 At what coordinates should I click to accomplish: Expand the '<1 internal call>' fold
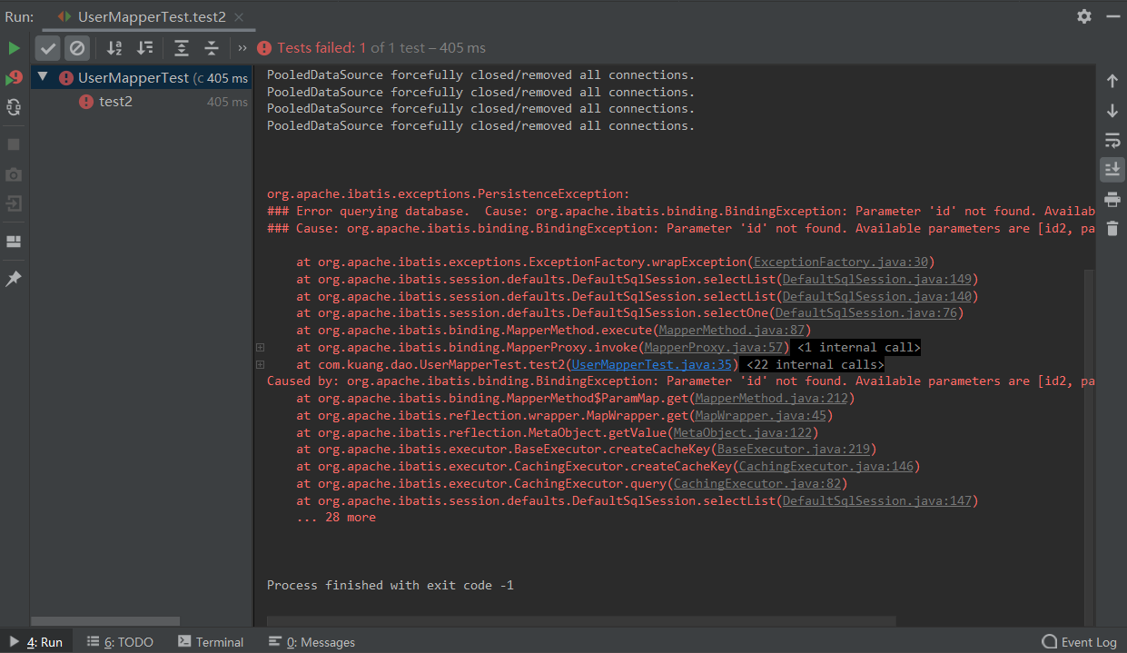tap(858, 348)
